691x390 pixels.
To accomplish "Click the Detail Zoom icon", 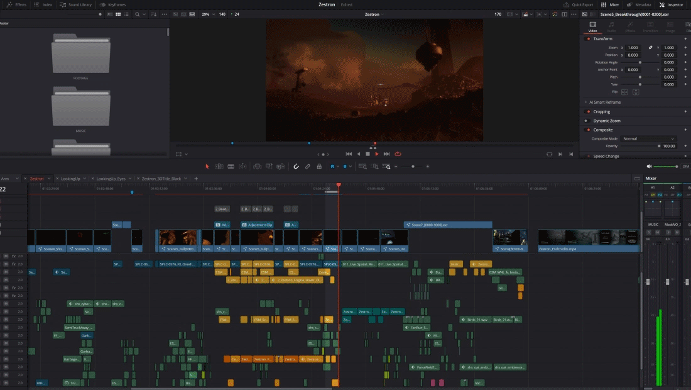I will [375, 166].
